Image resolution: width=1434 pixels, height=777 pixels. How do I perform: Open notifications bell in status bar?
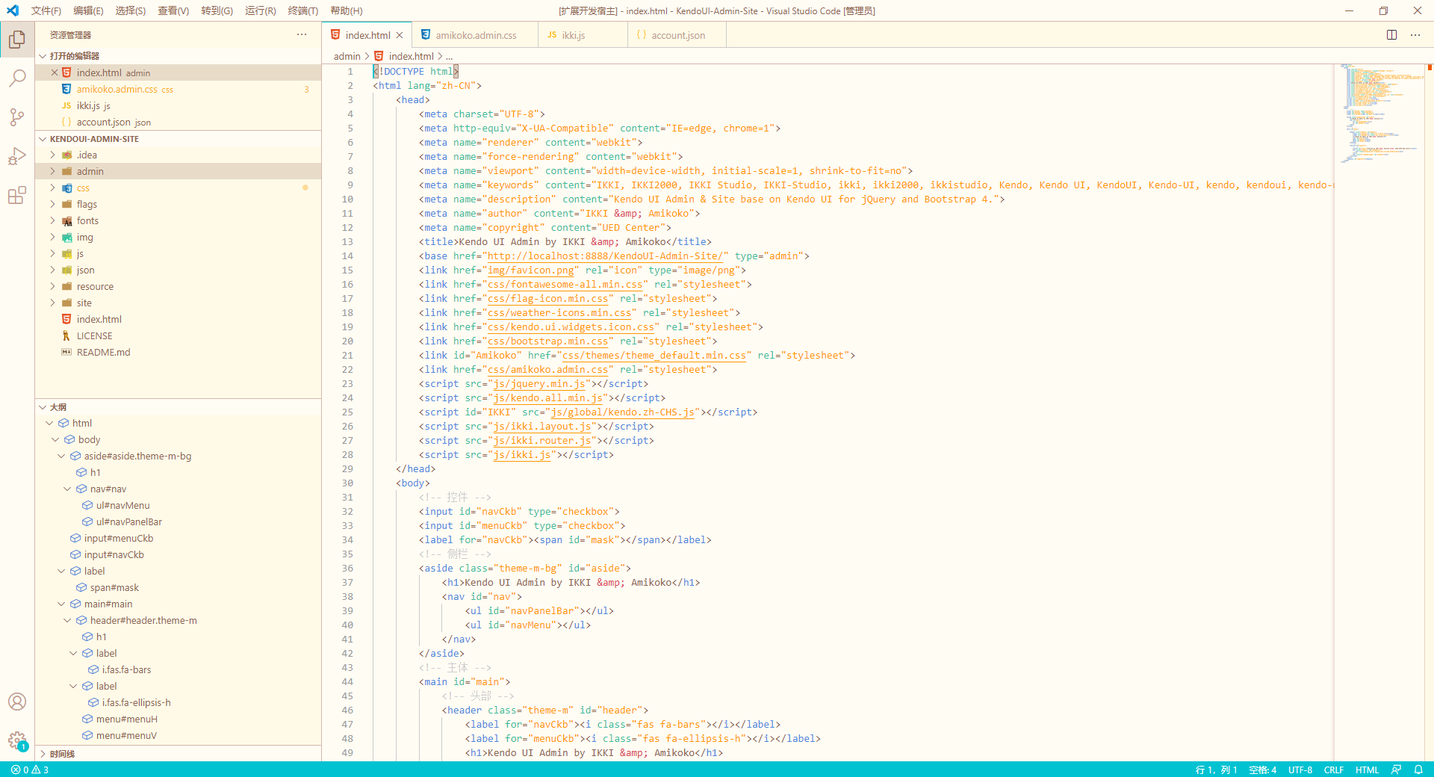click(x=1418, y=770)
